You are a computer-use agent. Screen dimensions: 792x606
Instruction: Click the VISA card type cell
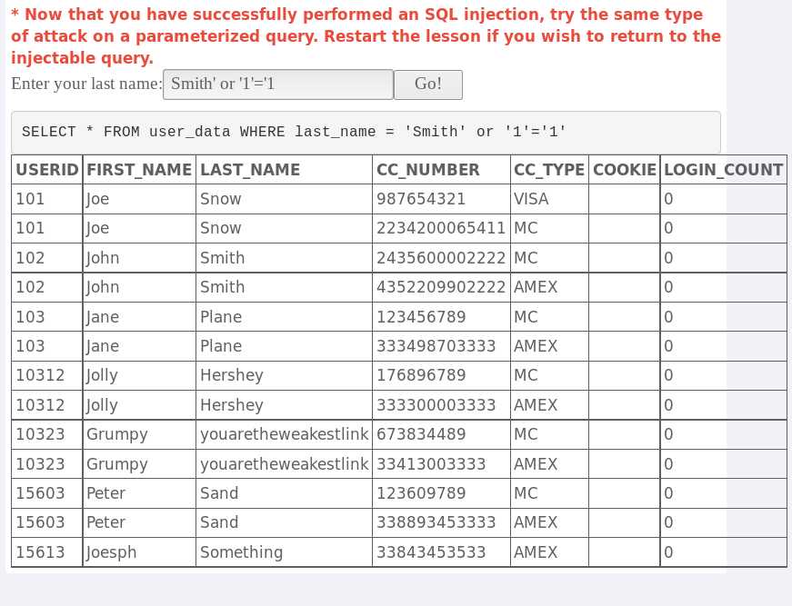point(549,199)
